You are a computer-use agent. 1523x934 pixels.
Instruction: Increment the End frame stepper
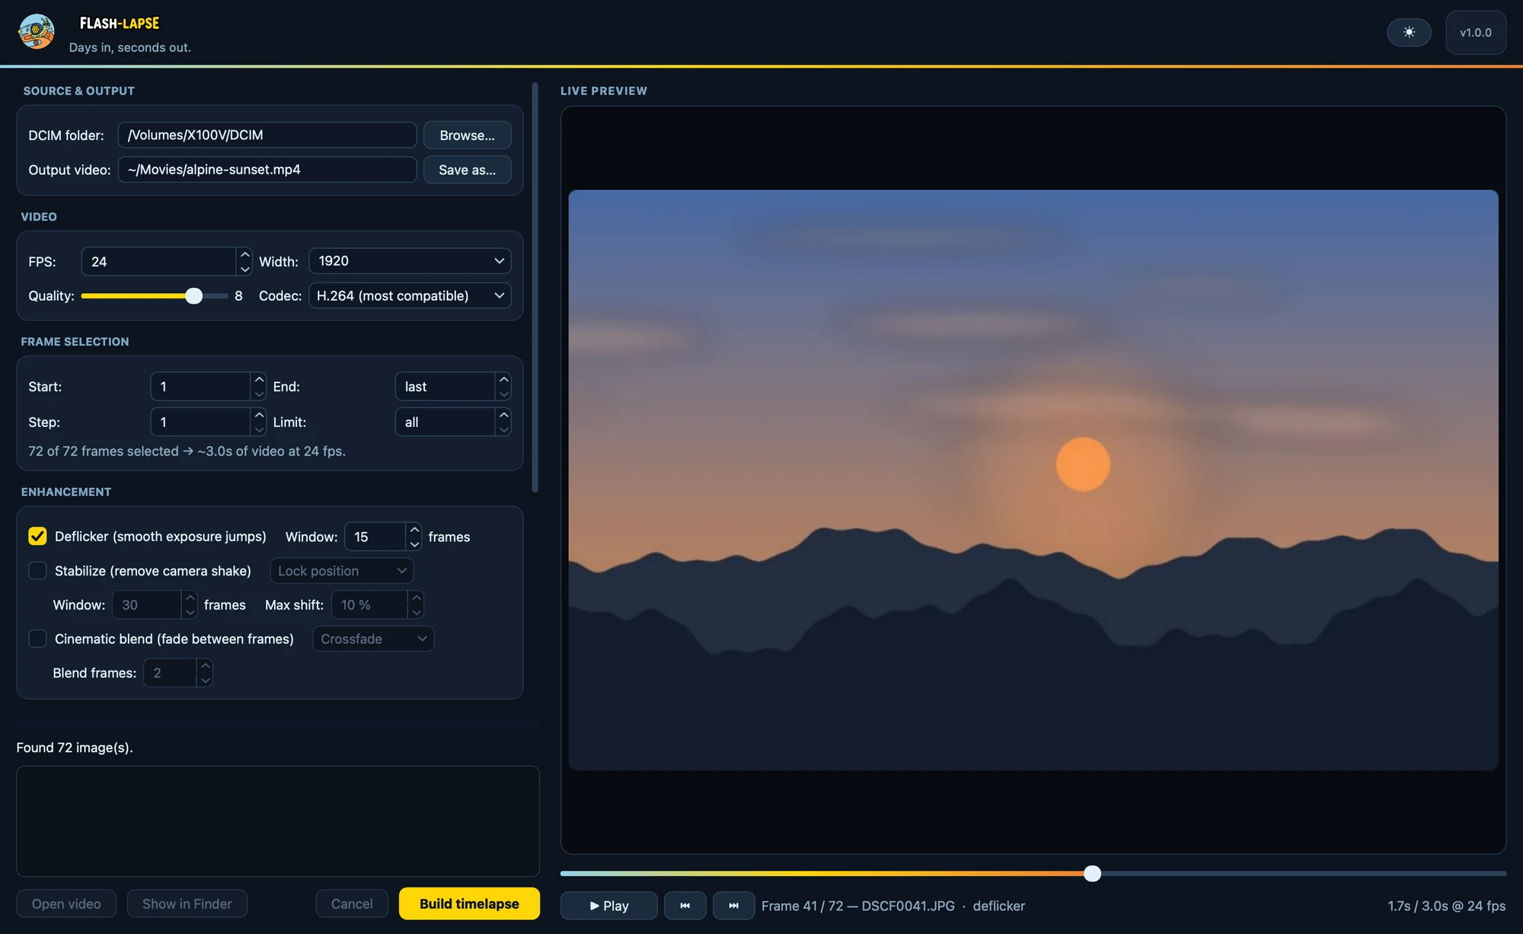[x=503, y=379]
